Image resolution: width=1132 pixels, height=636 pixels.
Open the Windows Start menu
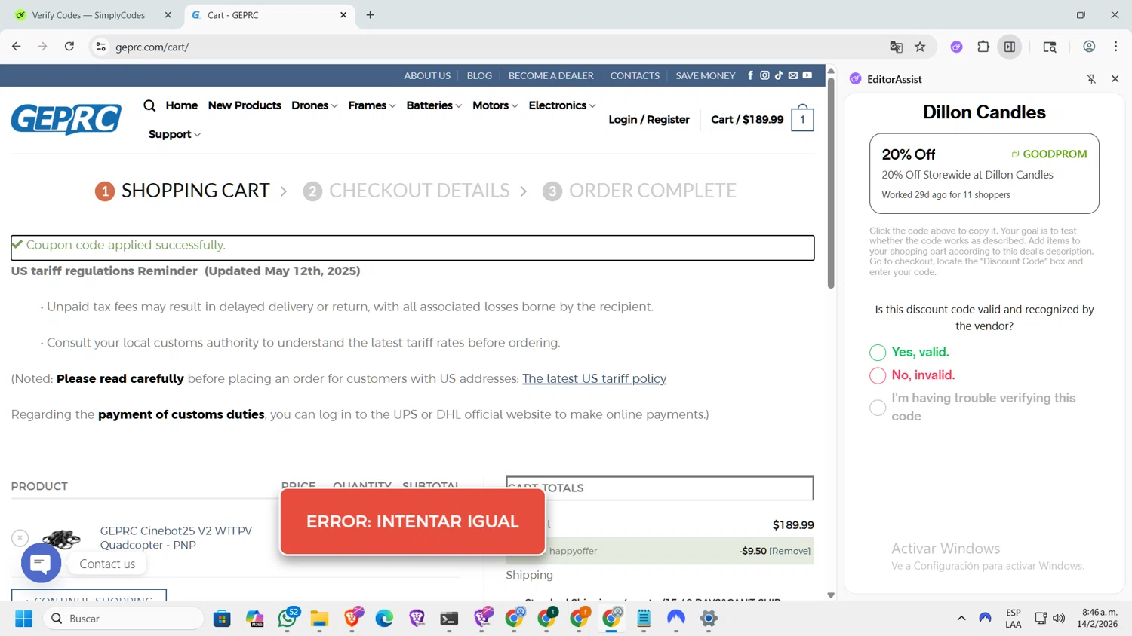24,619
